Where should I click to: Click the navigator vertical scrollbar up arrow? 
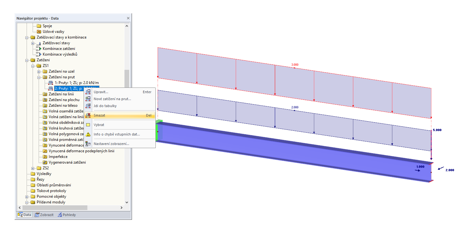point(127,26)
